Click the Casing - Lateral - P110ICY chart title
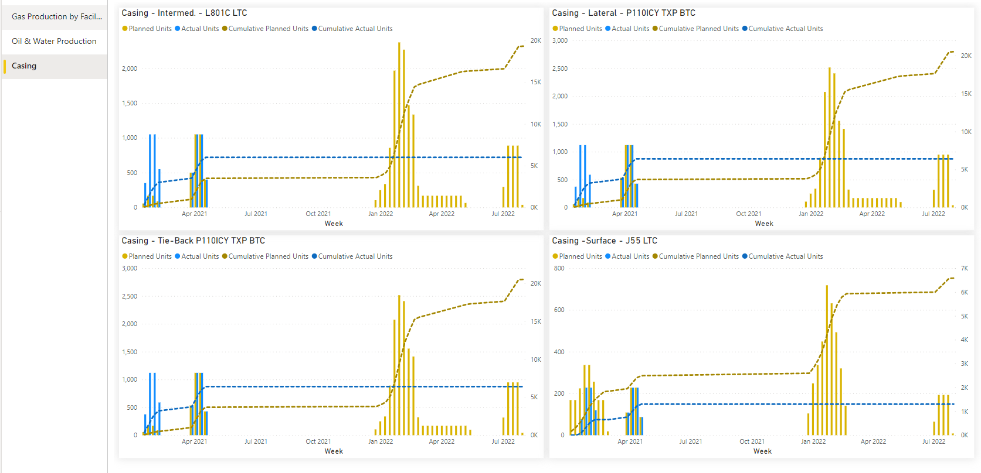This screenshot has width=981, height=473. tap(623, 13)
